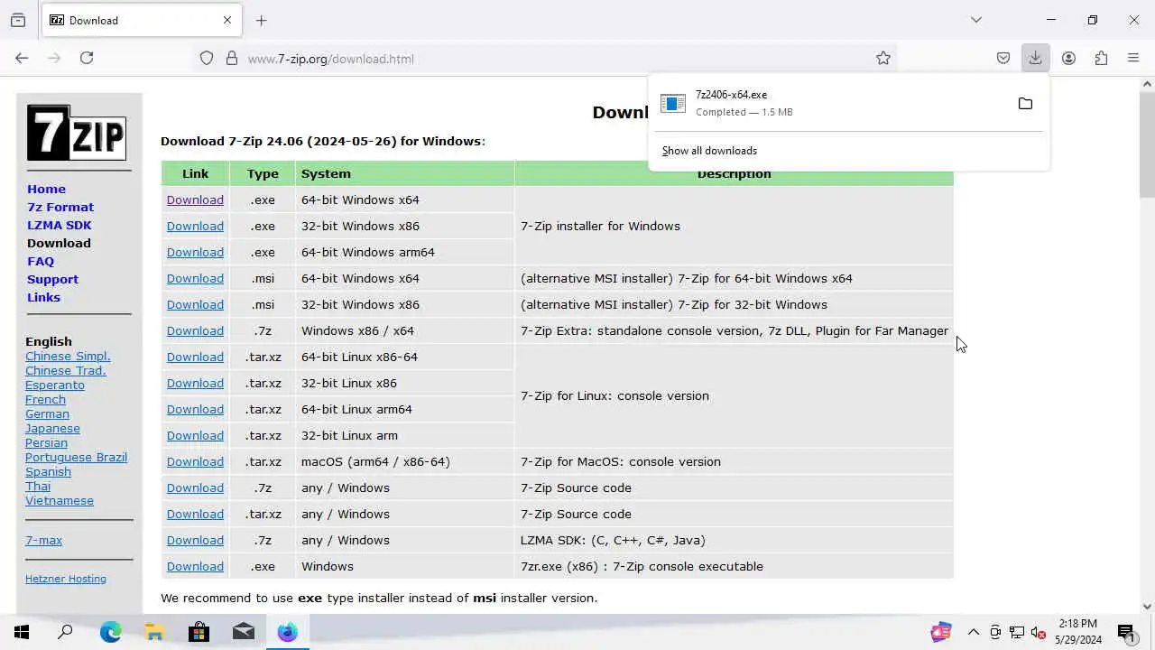Download the 7zr.exe console executable
The width and height of the screenshot is (1155, 650).
click(x=195, y=566)
